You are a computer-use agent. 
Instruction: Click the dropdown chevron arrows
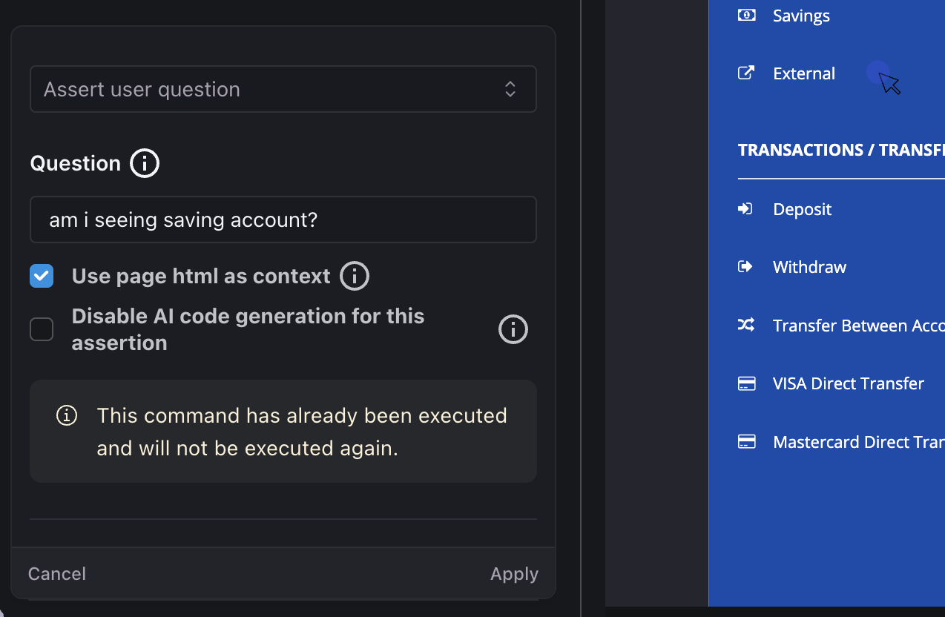pos(510,88)
